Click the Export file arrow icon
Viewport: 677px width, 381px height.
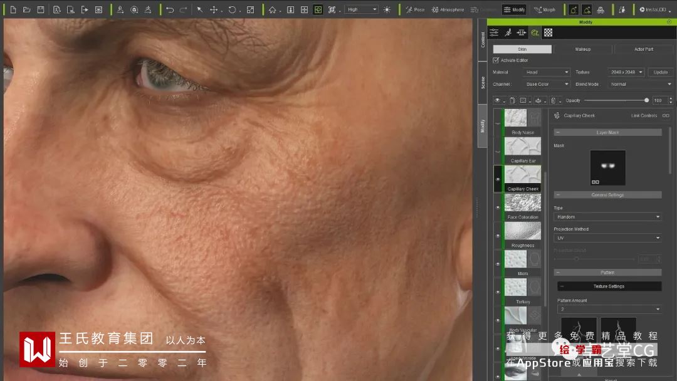[x=85, y=9]
